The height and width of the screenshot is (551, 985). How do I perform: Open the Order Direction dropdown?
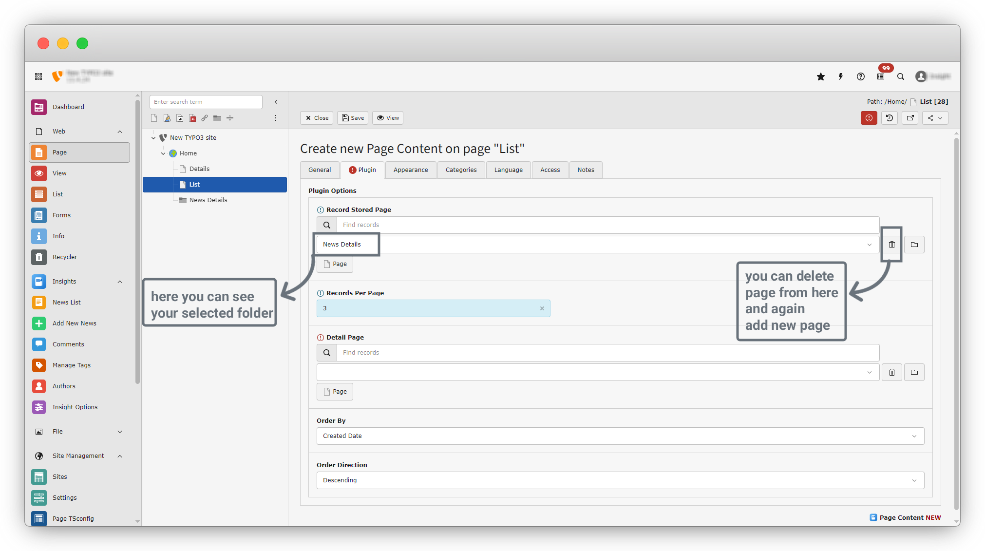[620, 480]
